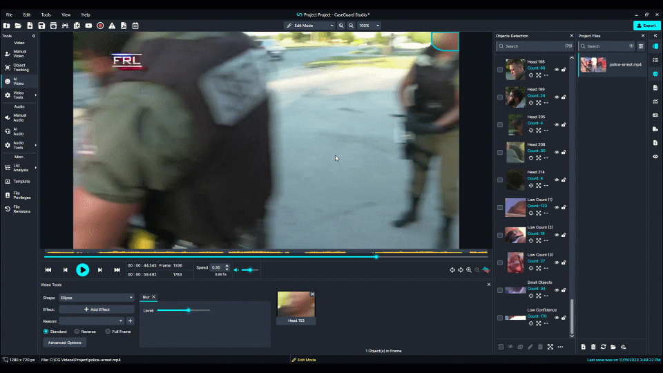This screenshot has height=373, width=663.
Task: Adjust the Blur Level slider
Action: (189, 310)
